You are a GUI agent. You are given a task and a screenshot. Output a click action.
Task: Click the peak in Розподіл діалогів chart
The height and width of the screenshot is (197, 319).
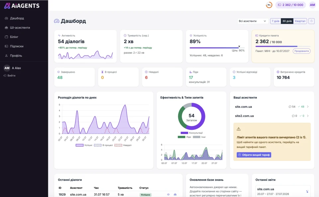pyautogui.click(x=125, y=105)
